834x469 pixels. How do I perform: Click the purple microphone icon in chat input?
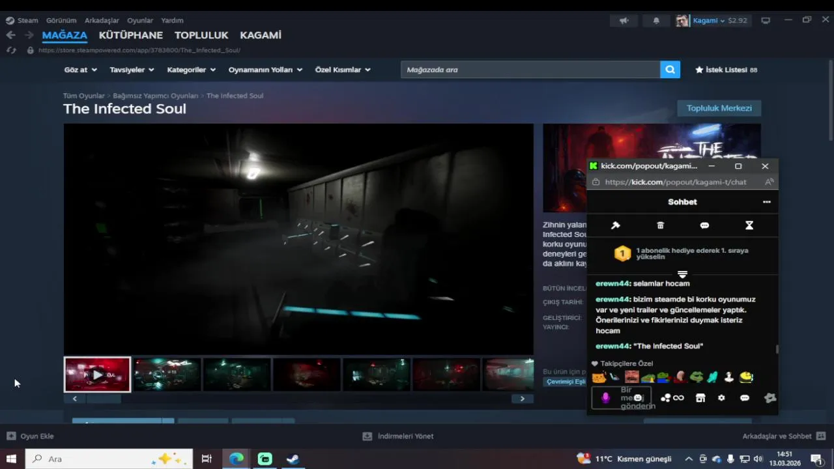[x=605, y=398]
